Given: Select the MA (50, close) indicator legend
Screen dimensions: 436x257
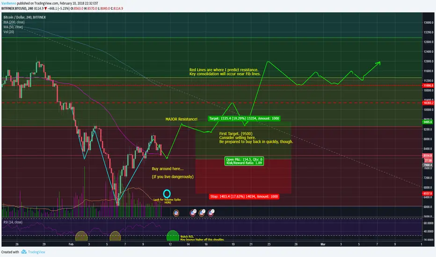Looking at the screenshot, I should coord(13,27).
